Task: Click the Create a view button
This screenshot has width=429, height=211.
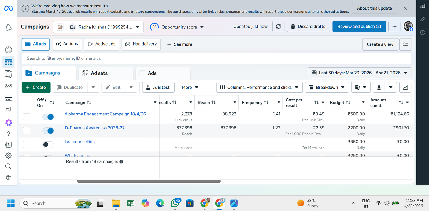Action: click(380, 44)
